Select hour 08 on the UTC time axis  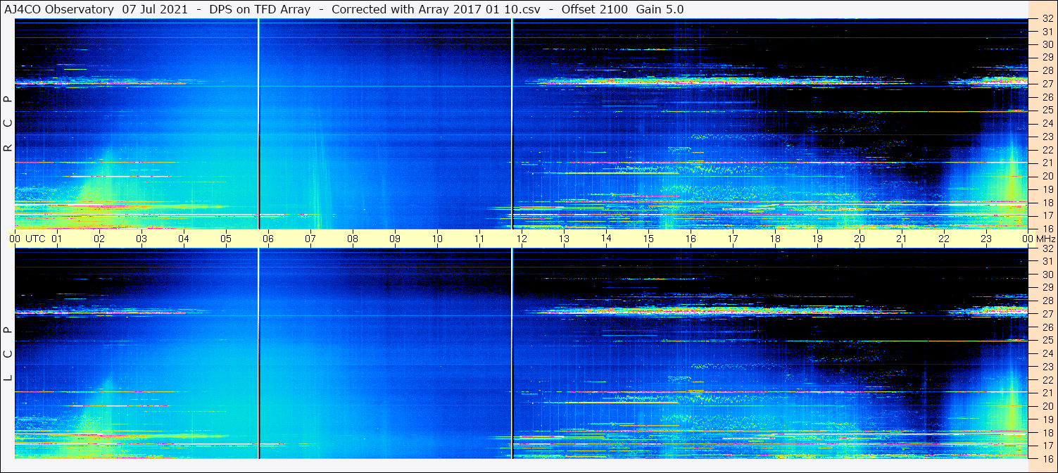(x=353, y=239)
